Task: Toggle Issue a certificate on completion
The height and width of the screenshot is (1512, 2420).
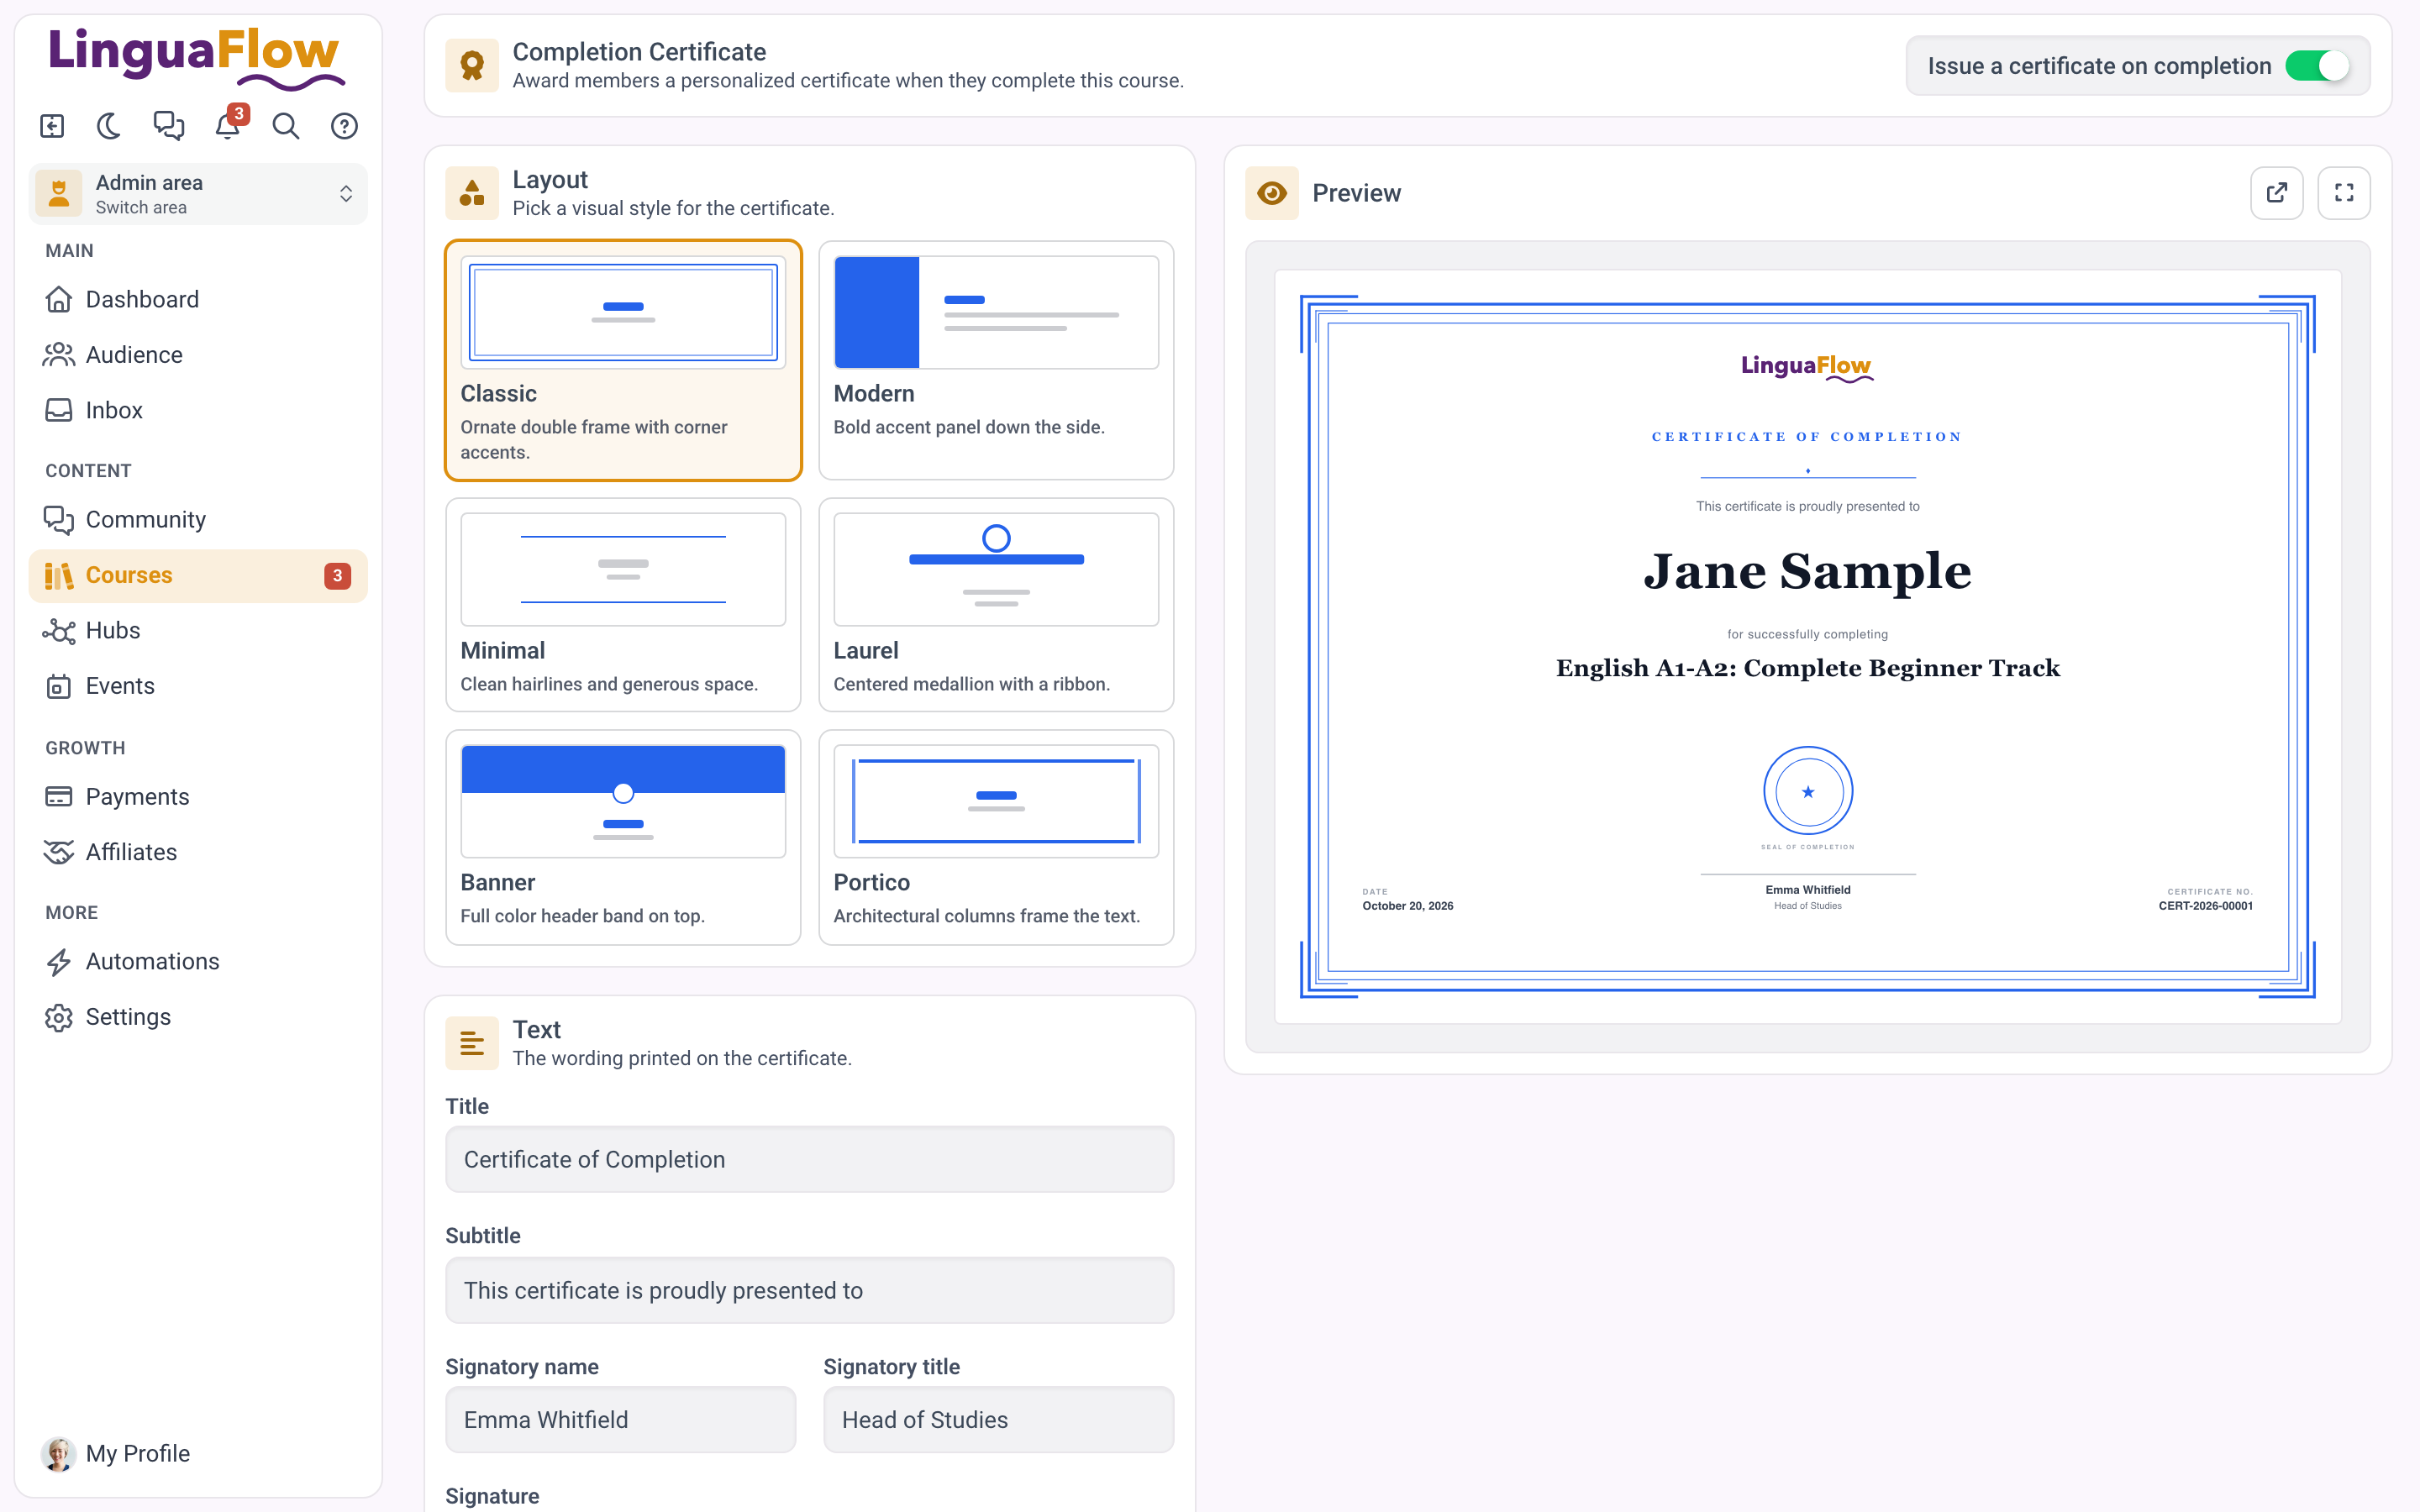Action: pos(2317,66)
